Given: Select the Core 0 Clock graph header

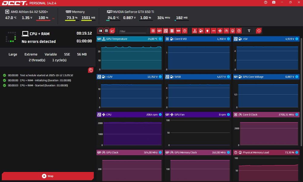Looking at the screenshot, I should pyautogui.click(x=266, y=114).
